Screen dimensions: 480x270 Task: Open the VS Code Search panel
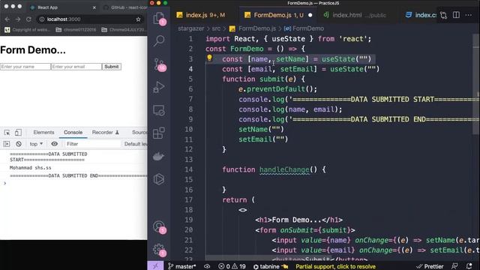click(x=159, y=40)
